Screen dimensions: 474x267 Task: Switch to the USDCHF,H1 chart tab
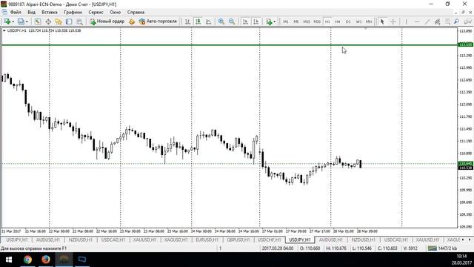point(270,240)
